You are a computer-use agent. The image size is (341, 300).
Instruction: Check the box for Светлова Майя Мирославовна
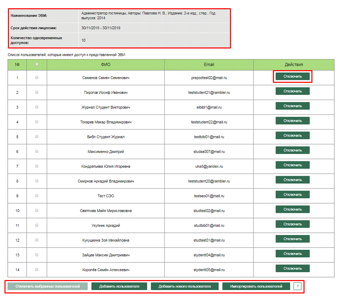pos(37,211)
